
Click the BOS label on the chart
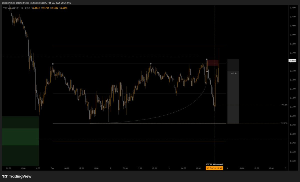pyautogui.click(x=207, y=72)
